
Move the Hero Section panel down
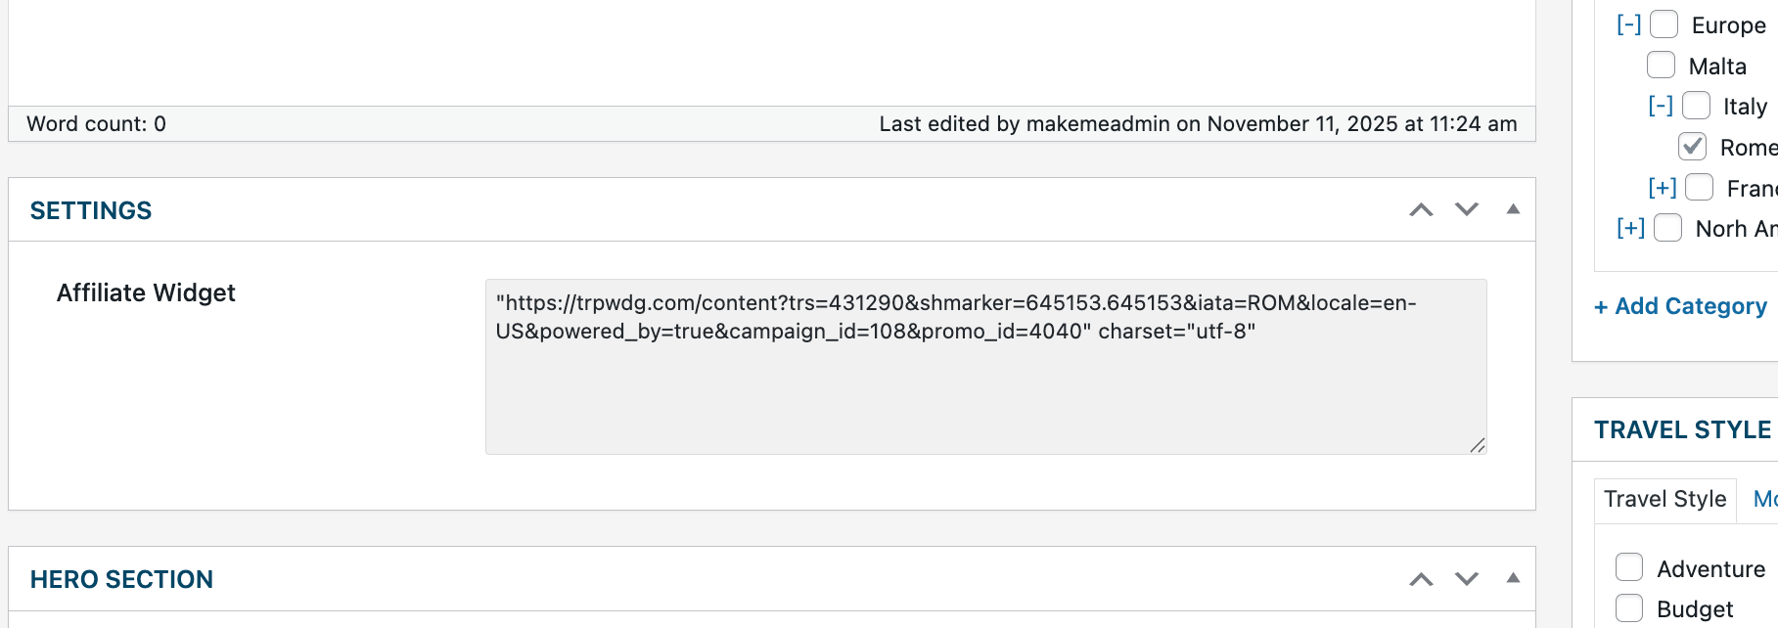pyautogui.click(x=1466, y=579)
